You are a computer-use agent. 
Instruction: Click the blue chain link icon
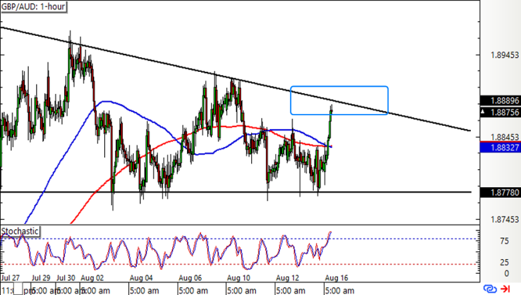(490, 289)
